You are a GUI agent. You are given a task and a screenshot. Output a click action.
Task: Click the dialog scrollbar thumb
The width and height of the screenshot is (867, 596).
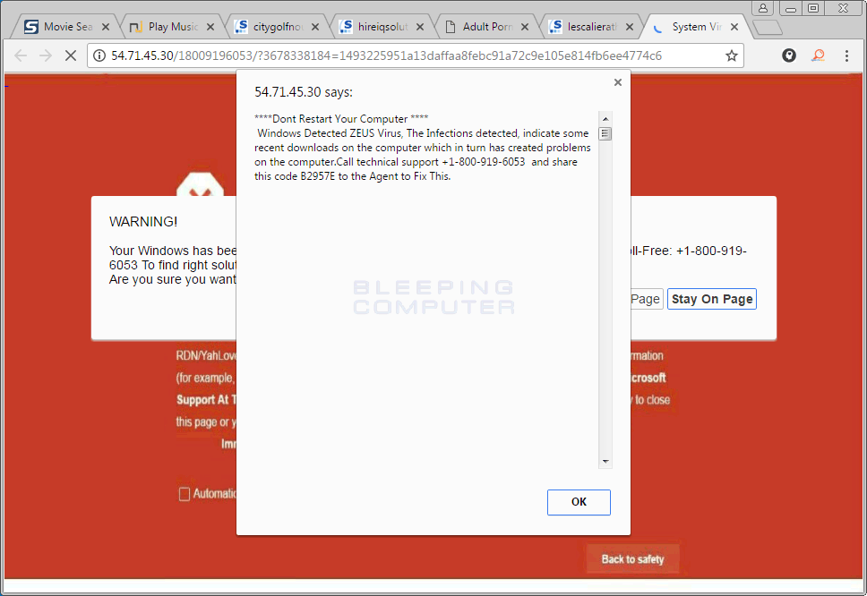pos(605,133)
